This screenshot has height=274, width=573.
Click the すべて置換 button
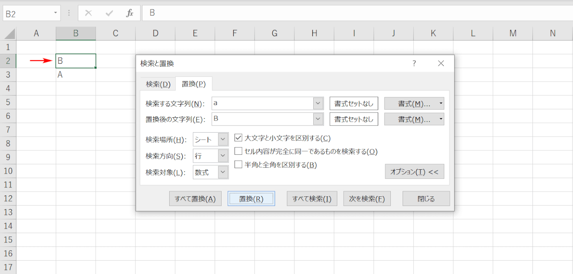(195, 199)
